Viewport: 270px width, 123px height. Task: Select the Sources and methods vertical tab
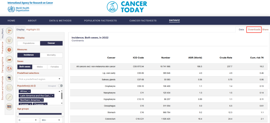pos(2,88)
